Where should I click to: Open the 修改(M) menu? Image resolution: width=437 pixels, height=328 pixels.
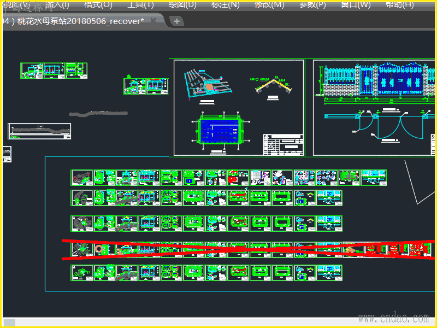point(269,4)
